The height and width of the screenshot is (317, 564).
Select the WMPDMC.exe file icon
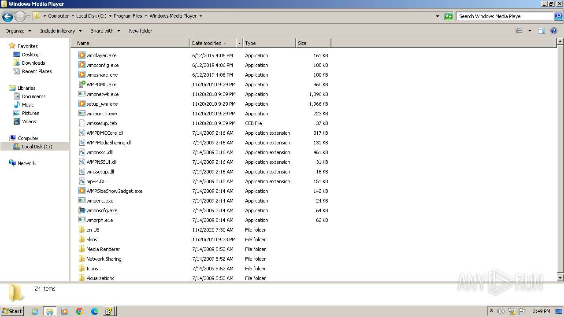pos(82,85)
